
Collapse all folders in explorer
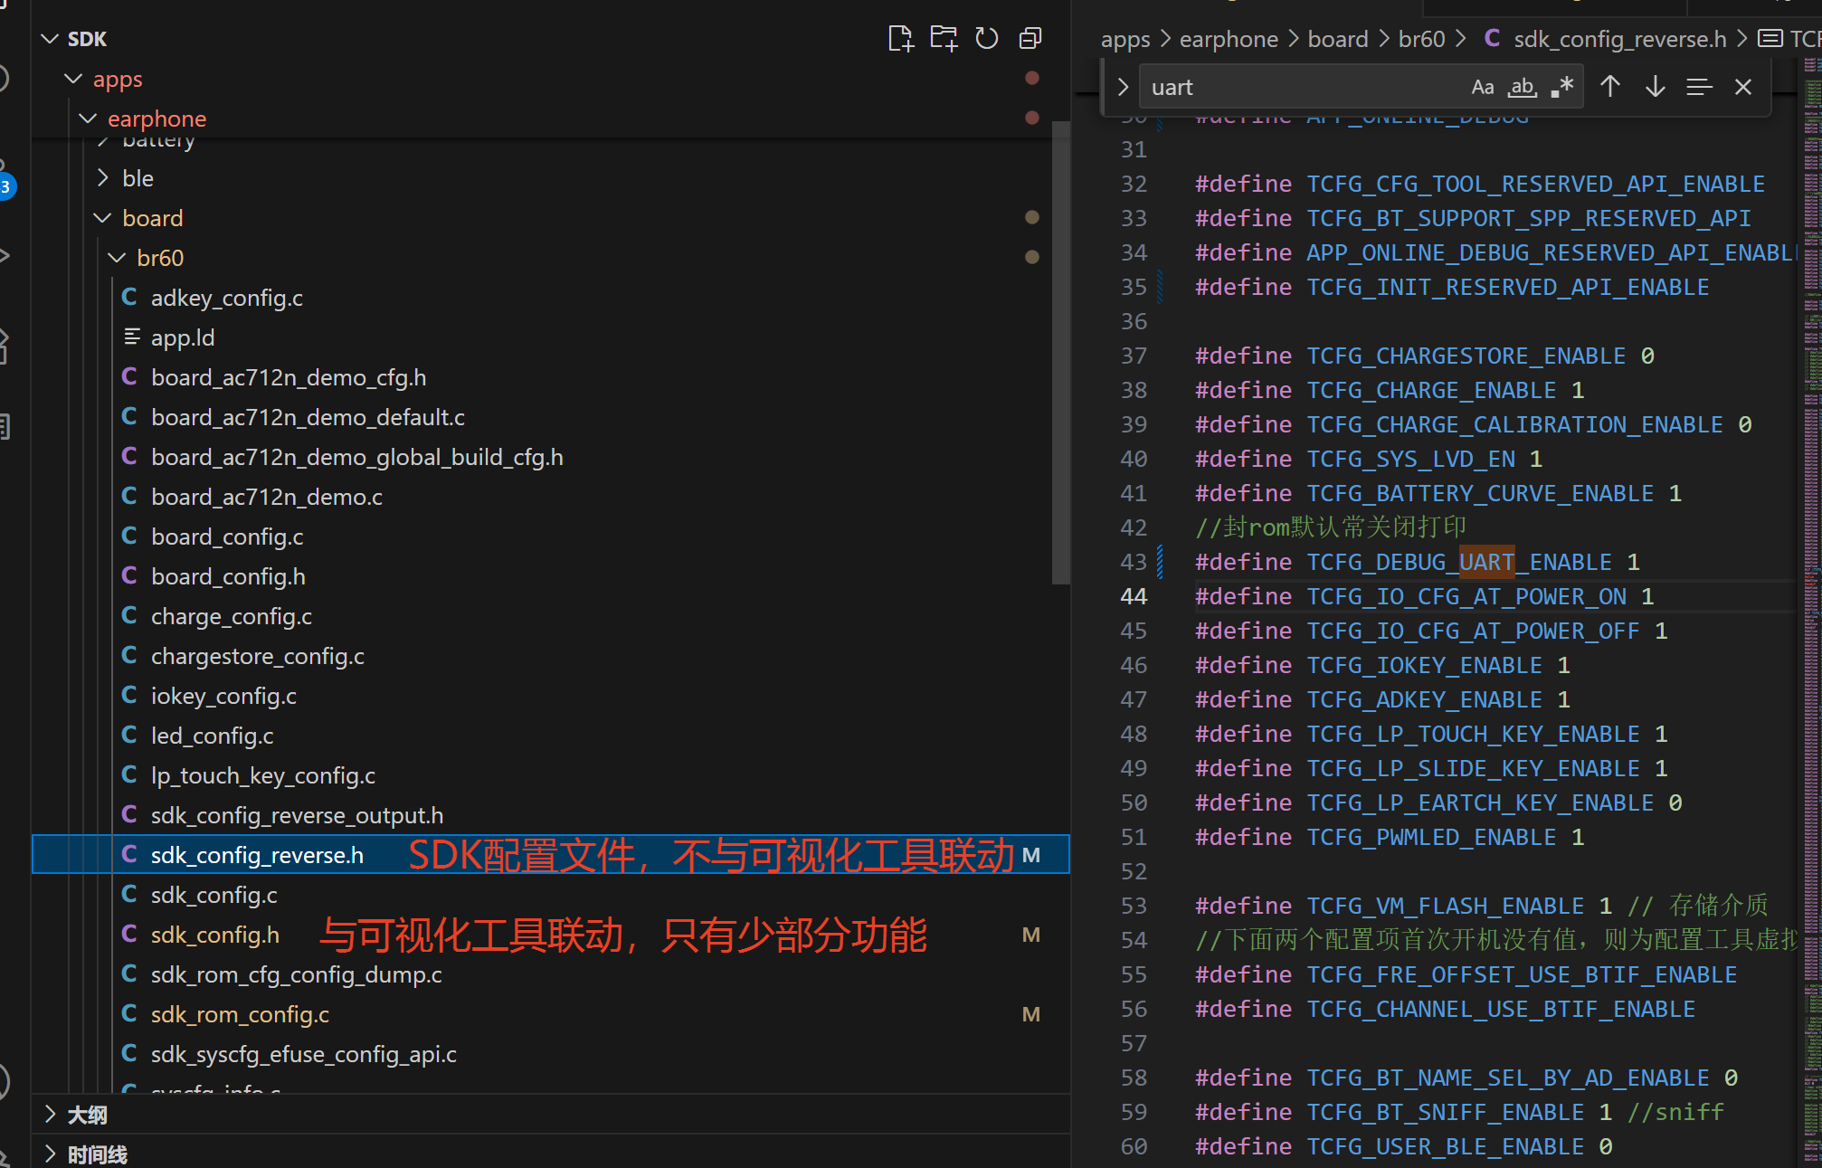coord(1030,38)
